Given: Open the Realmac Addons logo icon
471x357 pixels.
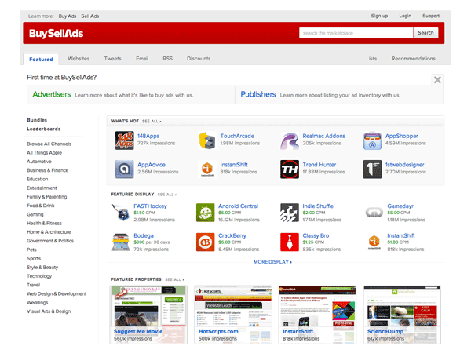Looking at the screenshot, I should click(x=290, y=140).
